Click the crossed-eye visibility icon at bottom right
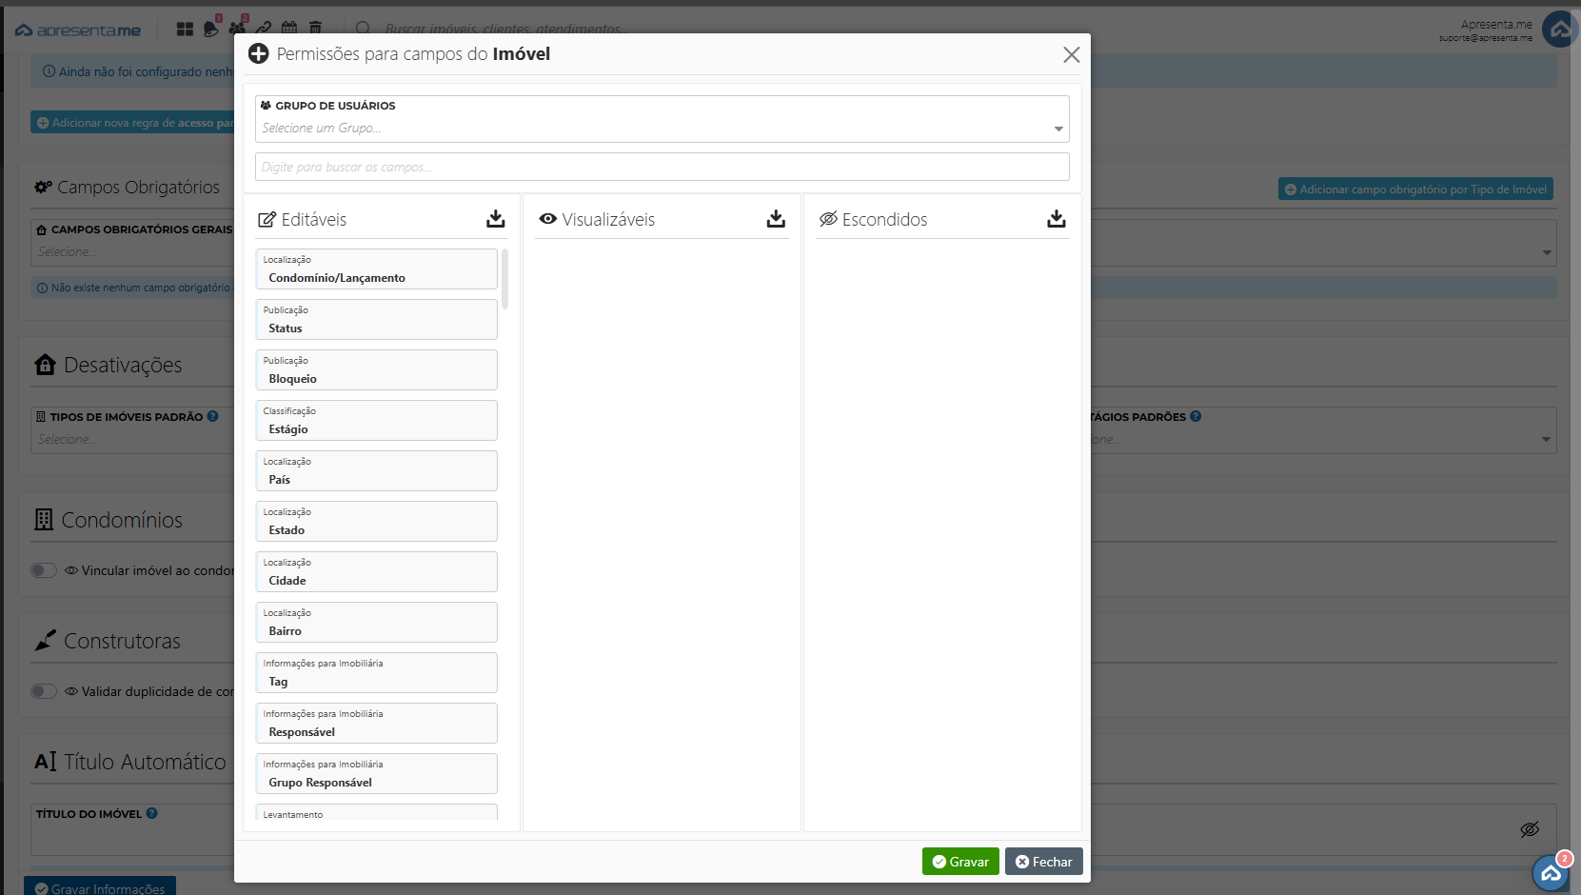Viewport: 1581px width, 895px height. tap(1530, 829)
